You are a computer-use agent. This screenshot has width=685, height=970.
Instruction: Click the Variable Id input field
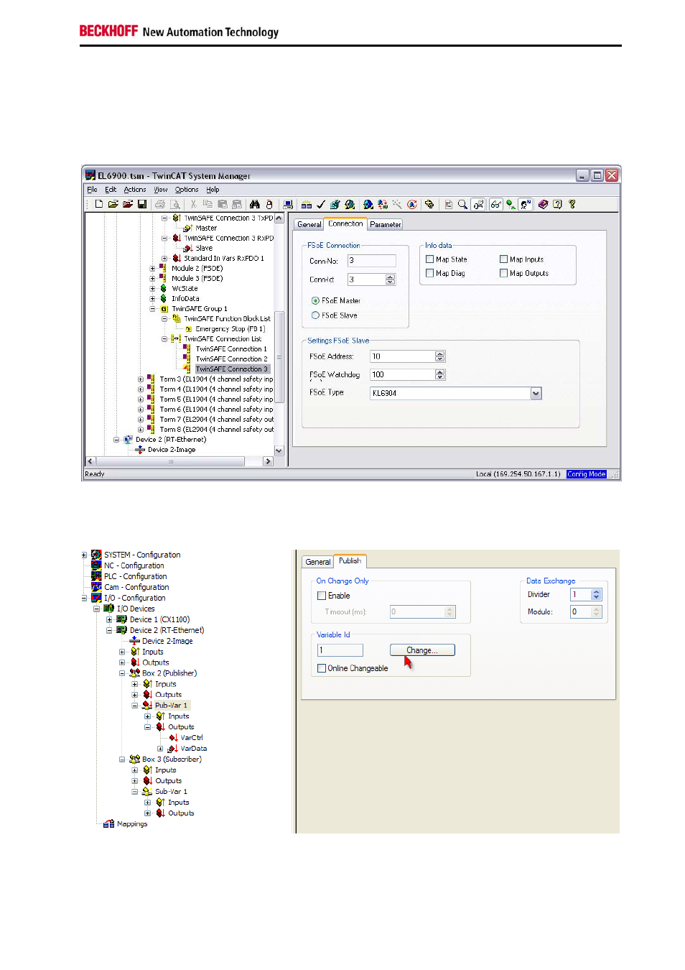point(340,650)
